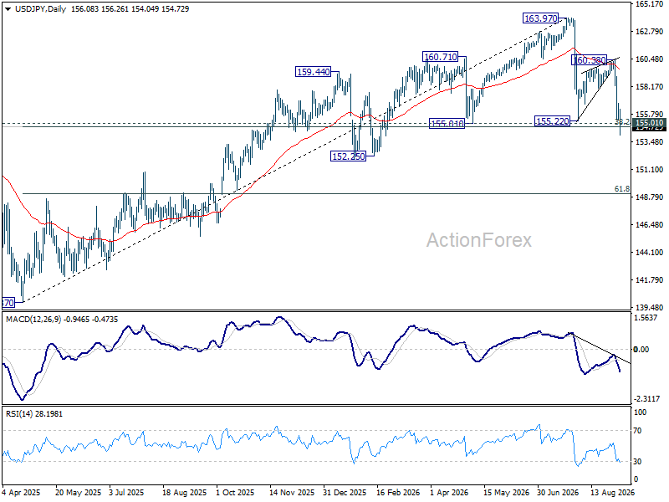Click the 61.8 Fibonacci level label
This screenshot has width=669, height=502.
[x=621, y=189]
